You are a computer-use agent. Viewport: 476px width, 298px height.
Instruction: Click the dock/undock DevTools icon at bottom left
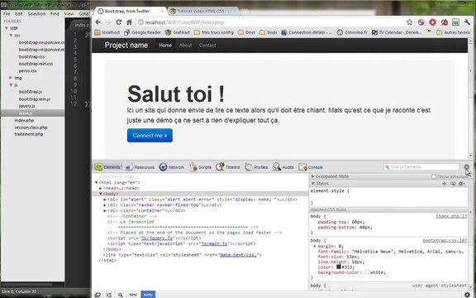(98, 295)
